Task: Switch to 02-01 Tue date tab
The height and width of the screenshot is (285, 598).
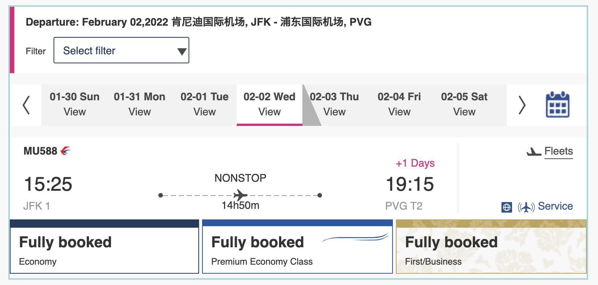Action: 204,104
